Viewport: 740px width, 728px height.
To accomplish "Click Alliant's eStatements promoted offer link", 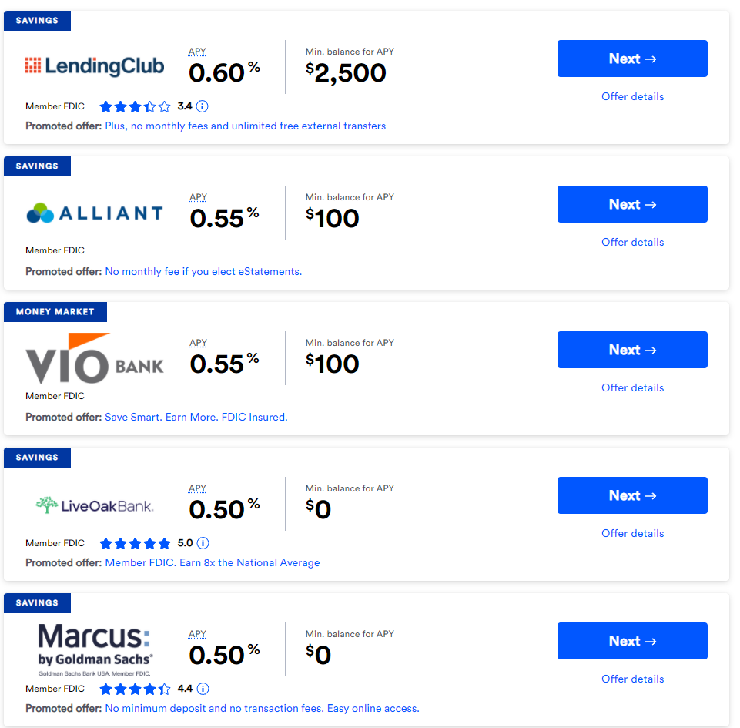I will click(203, 271).
